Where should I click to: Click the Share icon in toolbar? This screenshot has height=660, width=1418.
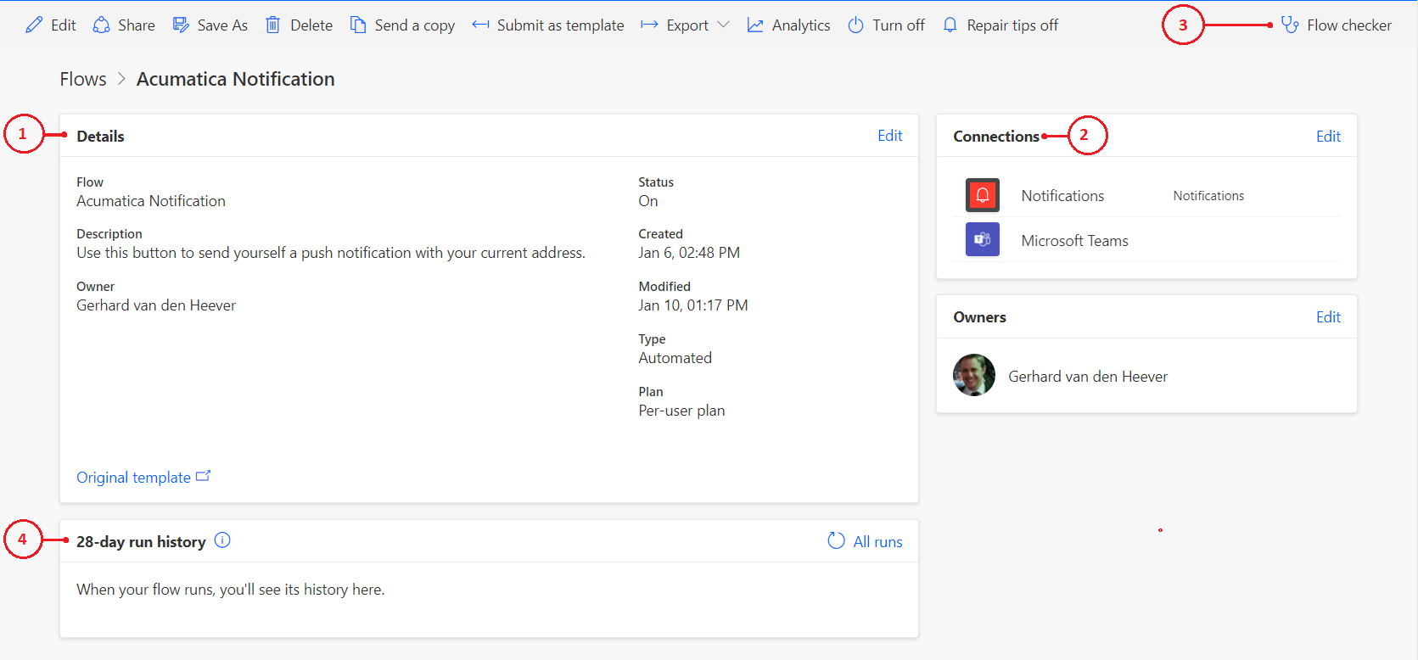tap(102, 25)
